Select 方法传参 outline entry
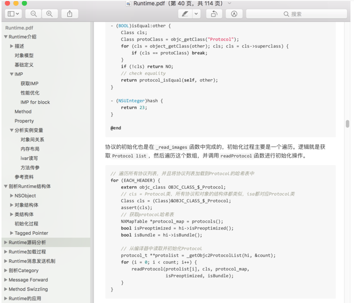Screen dimensions: 354x303 pyautogui.click(x=30, y=168)
